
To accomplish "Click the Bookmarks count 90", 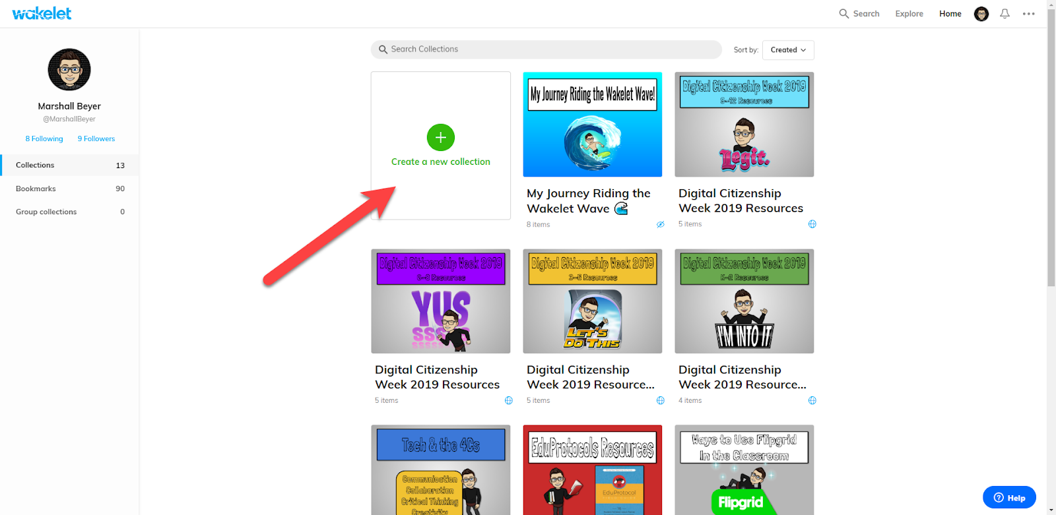I will click(x=120, y=189).
